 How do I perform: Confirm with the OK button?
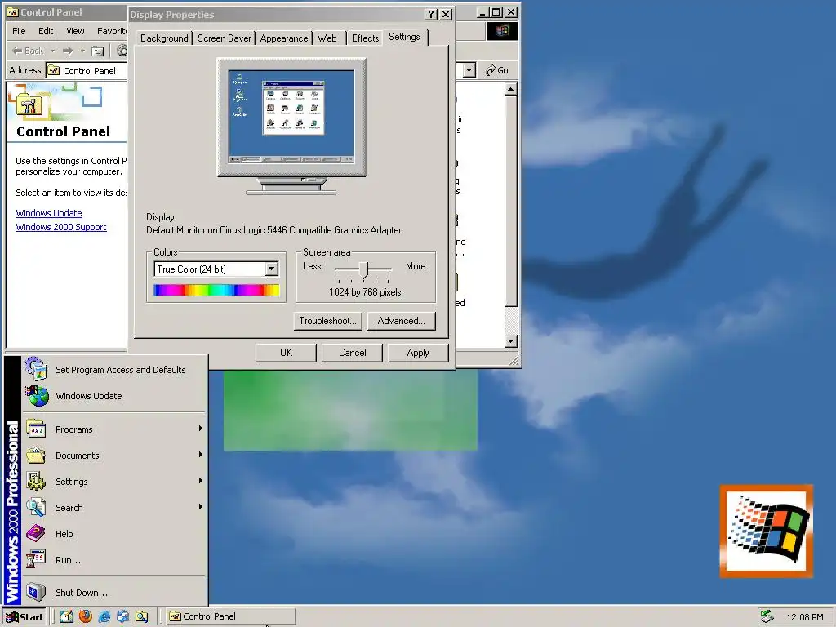coord(286,353)
